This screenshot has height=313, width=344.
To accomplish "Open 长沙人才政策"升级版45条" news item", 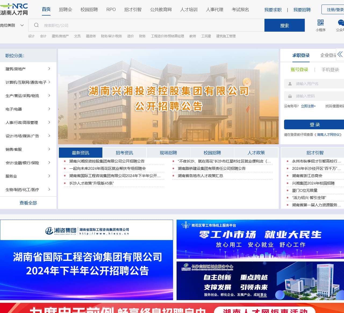I will (91, 183).
